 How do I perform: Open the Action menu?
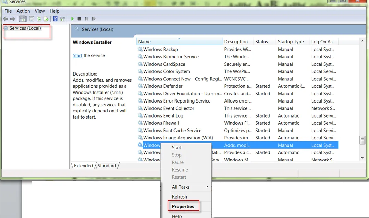(23, 11)
